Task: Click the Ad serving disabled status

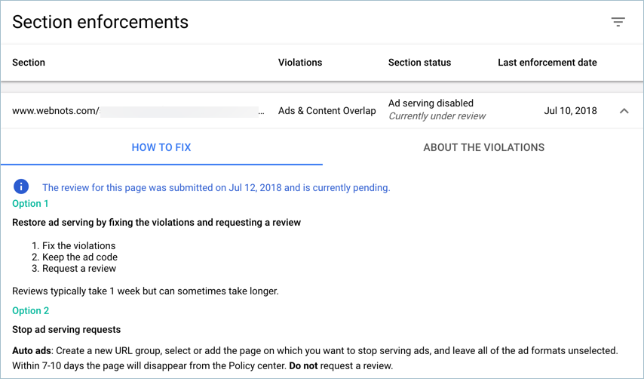Action: click(431, 103)
